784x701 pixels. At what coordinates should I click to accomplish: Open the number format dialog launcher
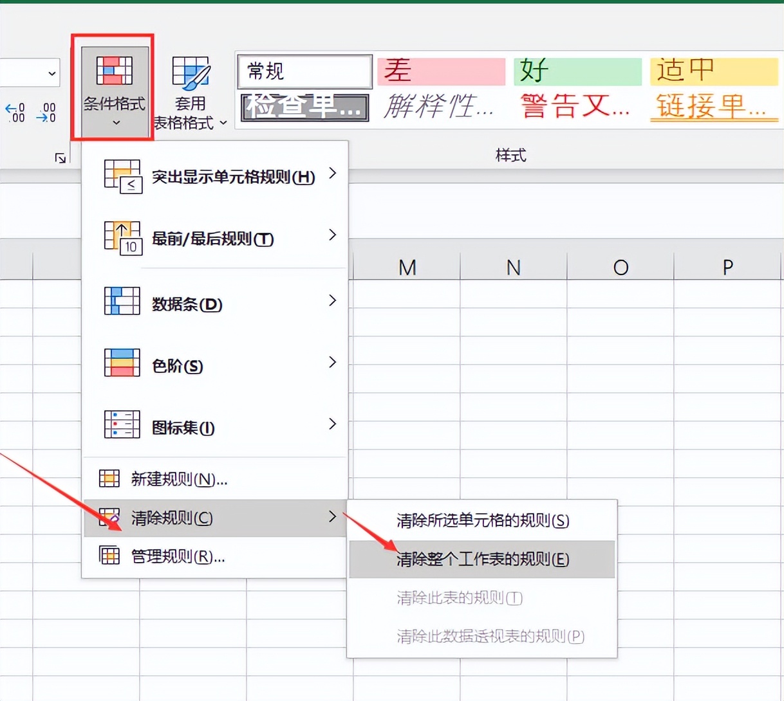coord(61,158)
